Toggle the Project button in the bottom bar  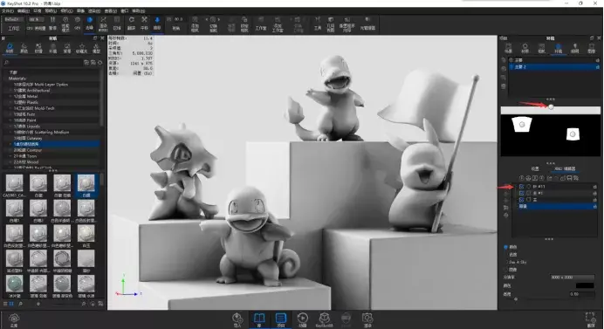[x=281, y=319]
